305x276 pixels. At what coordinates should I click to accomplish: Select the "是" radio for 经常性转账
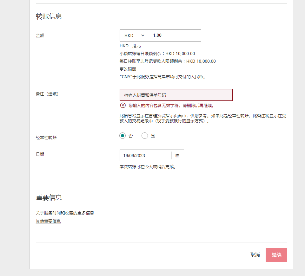coord(145,136)
